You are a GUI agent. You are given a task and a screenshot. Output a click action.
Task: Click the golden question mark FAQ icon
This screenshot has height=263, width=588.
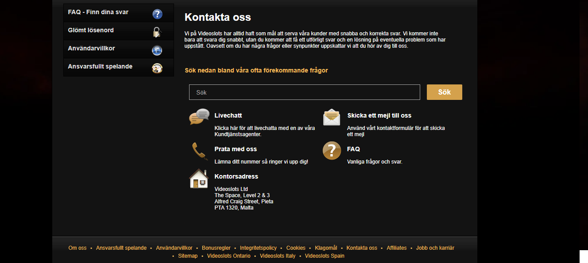click(x=332, y=151)
